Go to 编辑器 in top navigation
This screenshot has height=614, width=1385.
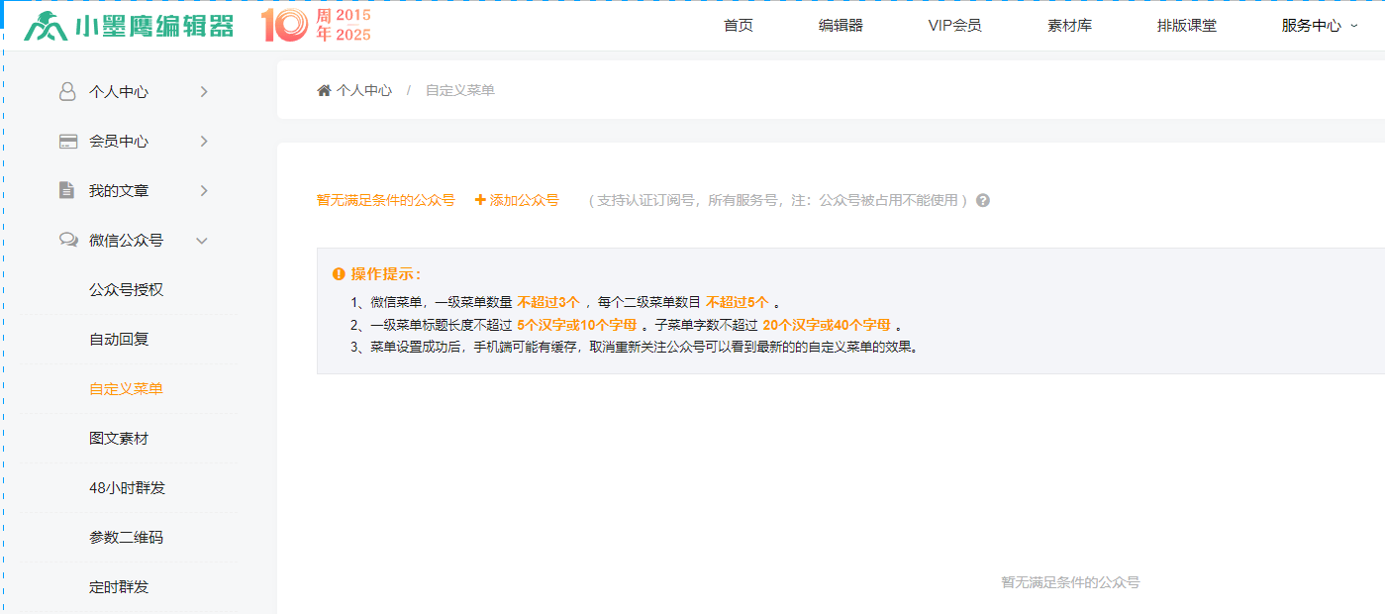[x=841, y=26]
